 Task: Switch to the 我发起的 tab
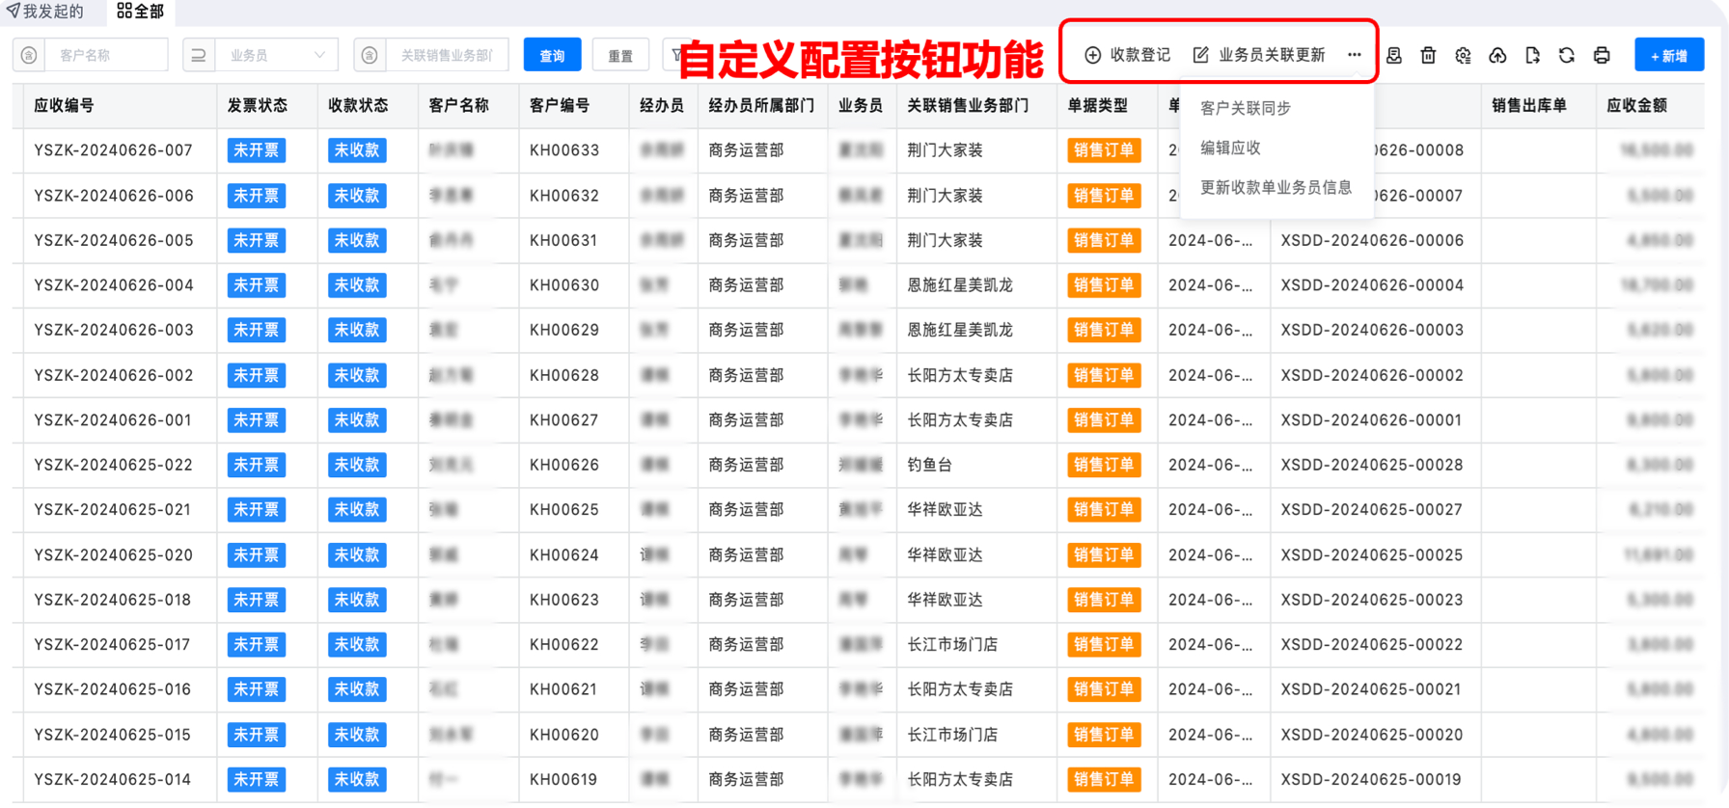45,12
